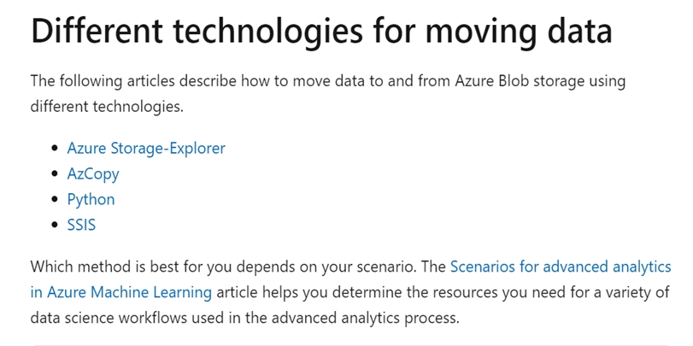Open the AzCopy article link

[x=93, y=173]
